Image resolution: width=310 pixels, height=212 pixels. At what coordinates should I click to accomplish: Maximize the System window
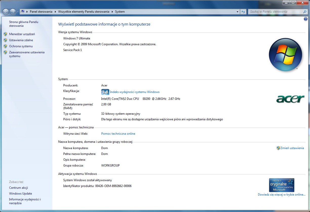click(293, 3)
